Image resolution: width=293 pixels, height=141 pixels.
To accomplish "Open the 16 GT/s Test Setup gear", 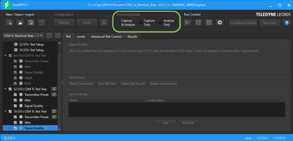I will (x=16, y=50).
